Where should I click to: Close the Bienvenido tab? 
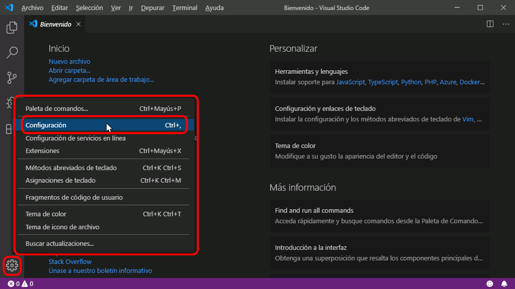coord(78,24)
